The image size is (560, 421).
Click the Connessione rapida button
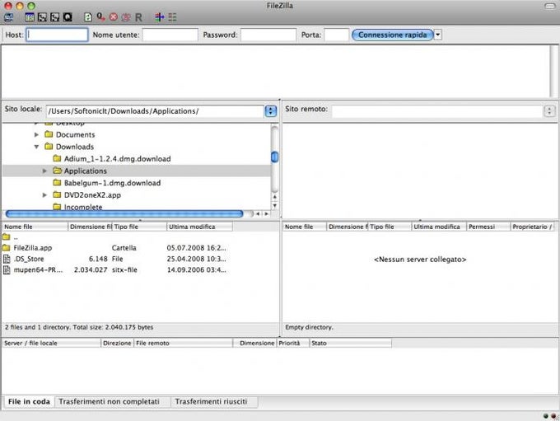coord(393,35)
